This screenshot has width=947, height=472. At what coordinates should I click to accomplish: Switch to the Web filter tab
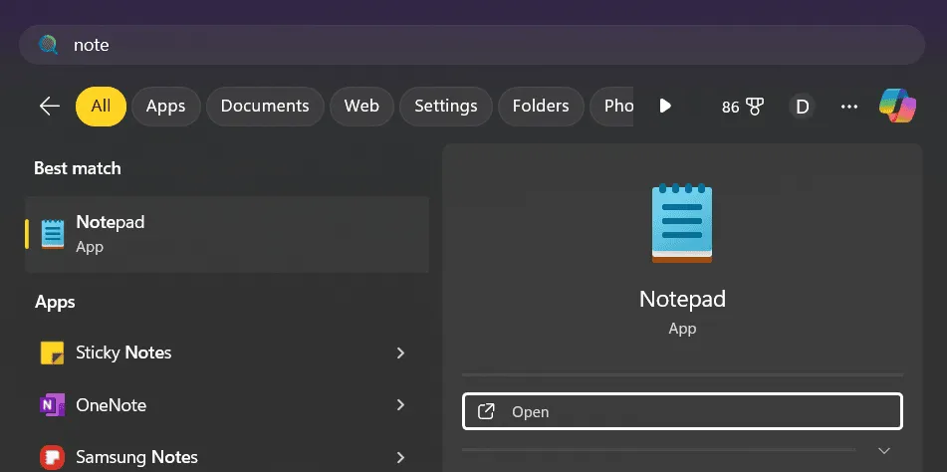(361, 107)
